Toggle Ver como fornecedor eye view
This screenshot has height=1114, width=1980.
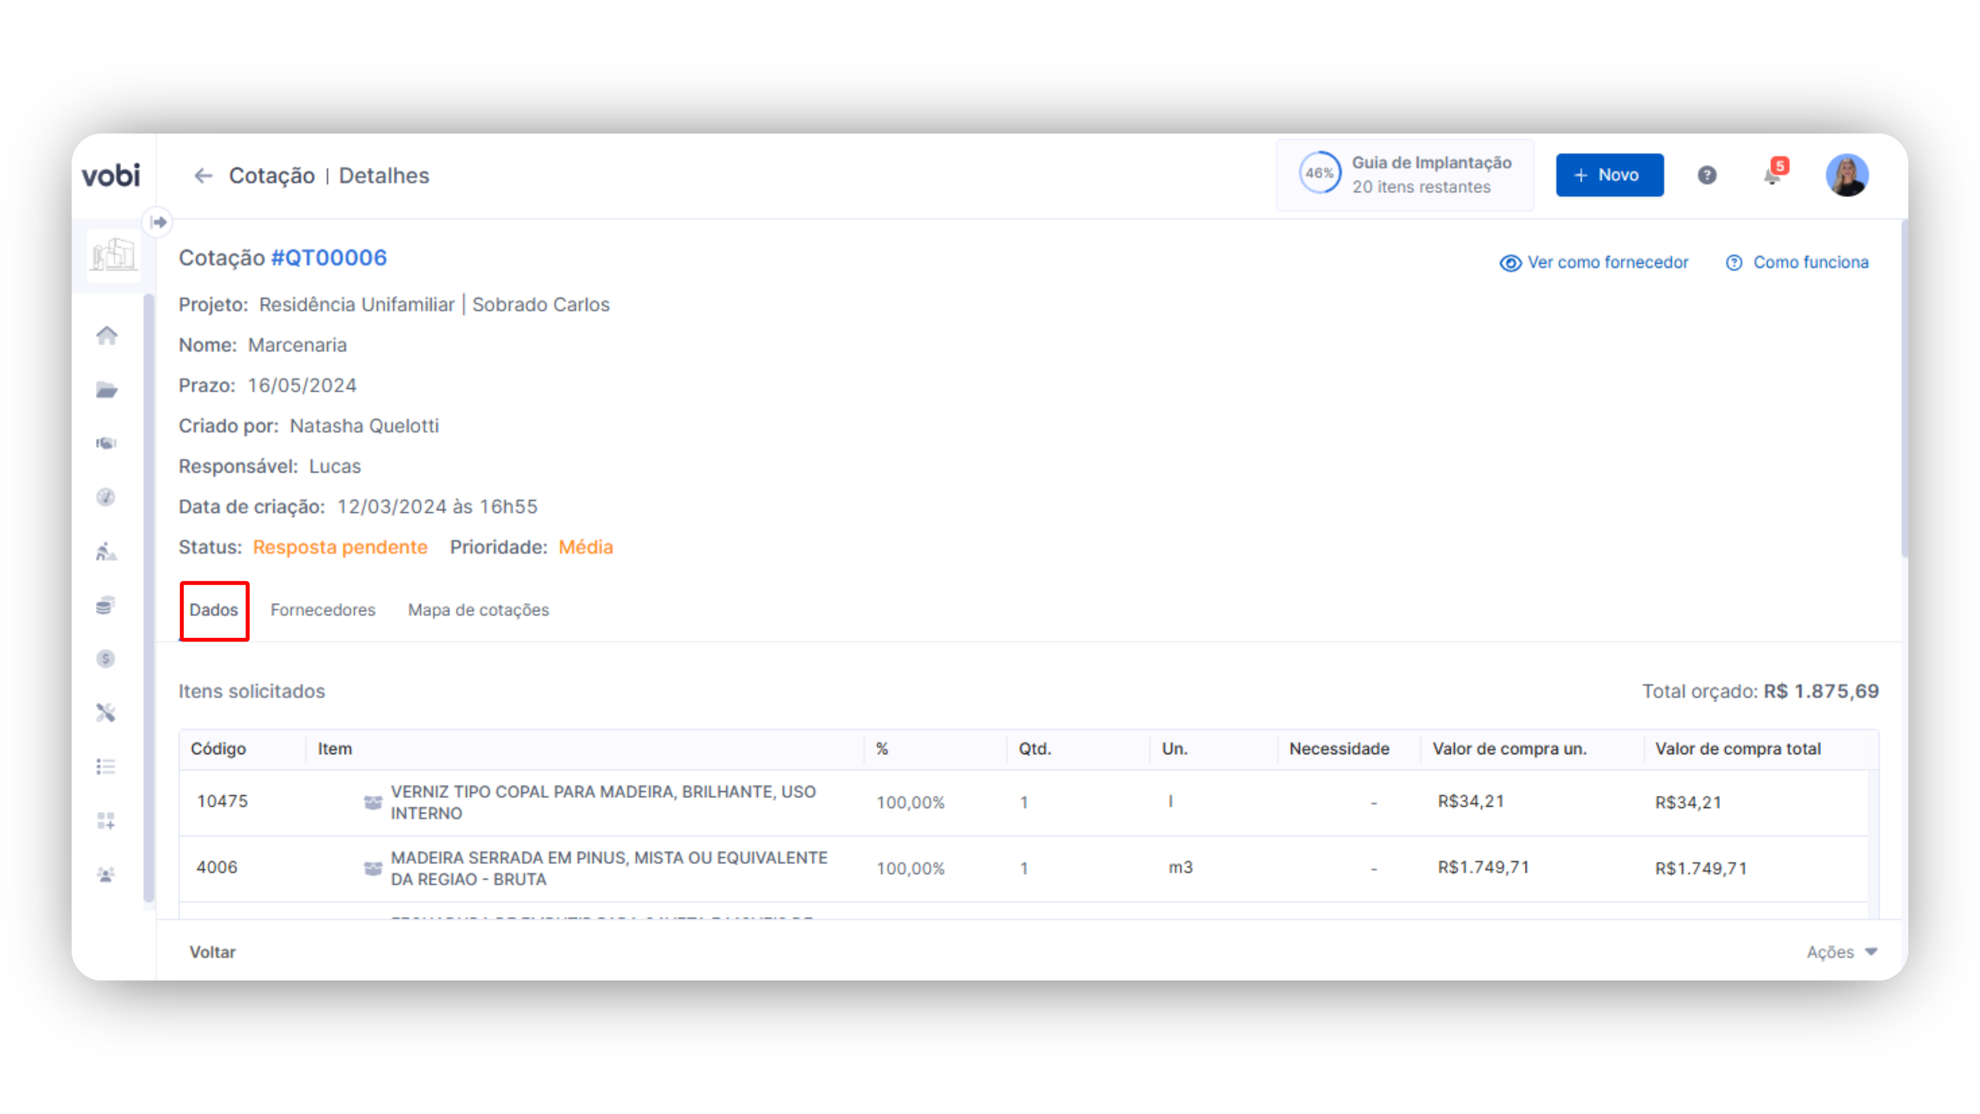click(1595, 263)
